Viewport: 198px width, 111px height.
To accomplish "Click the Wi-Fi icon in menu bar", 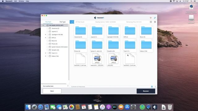I will [174, 1].
